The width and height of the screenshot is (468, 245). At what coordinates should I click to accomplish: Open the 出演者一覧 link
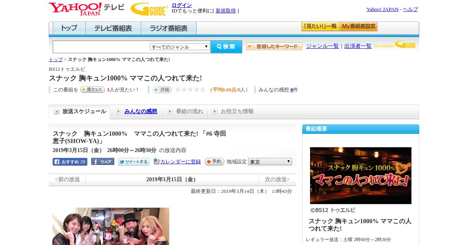[x=358, y=46]
